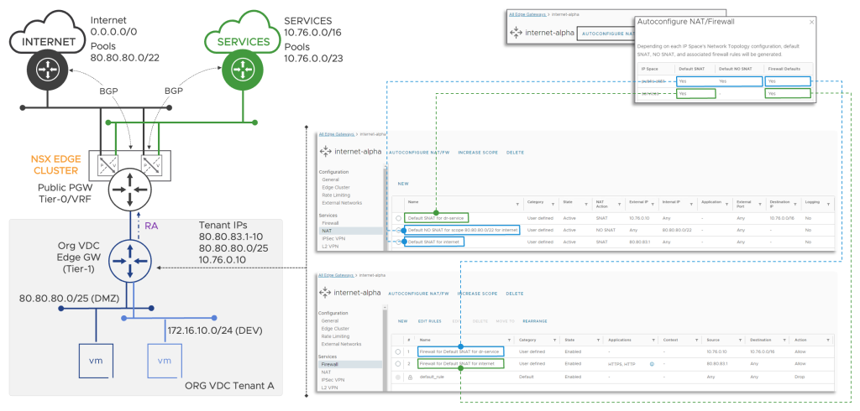Open General in the NAT panel sidebar
This screenshot has height=411, width=860.
point(330,179)
